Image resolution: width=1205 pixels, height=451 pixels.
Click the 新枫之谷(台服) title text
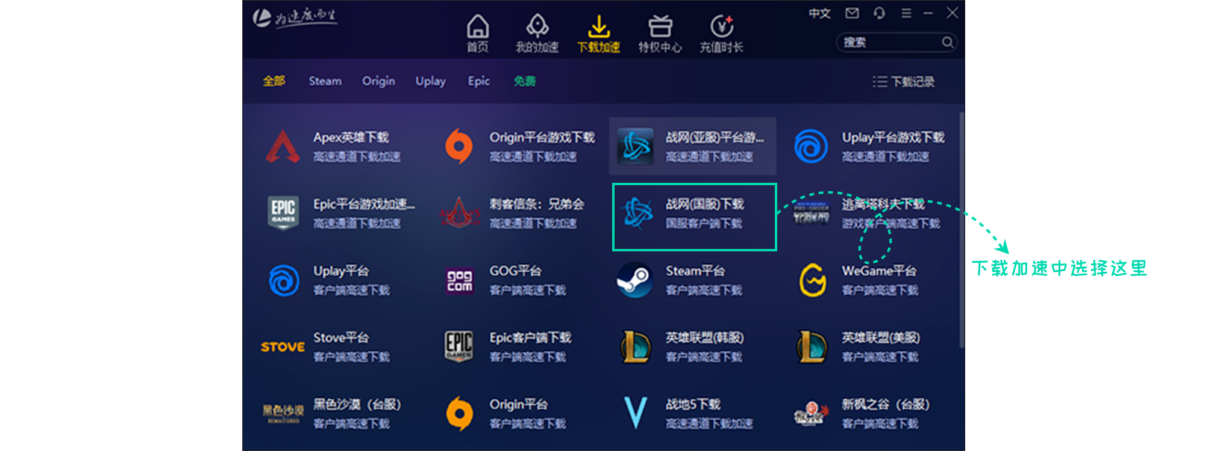[886, 405]
